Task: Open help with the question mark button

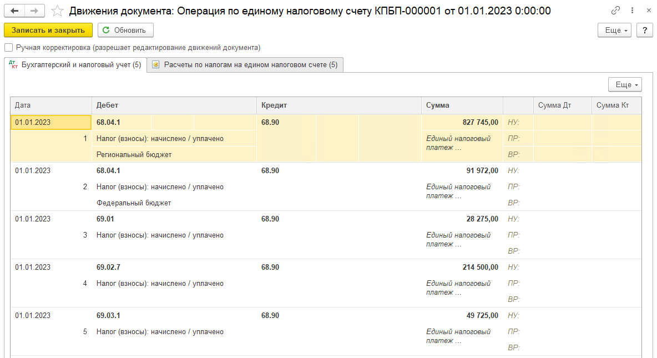Action: pyautogui.click(x=644, y=31)
